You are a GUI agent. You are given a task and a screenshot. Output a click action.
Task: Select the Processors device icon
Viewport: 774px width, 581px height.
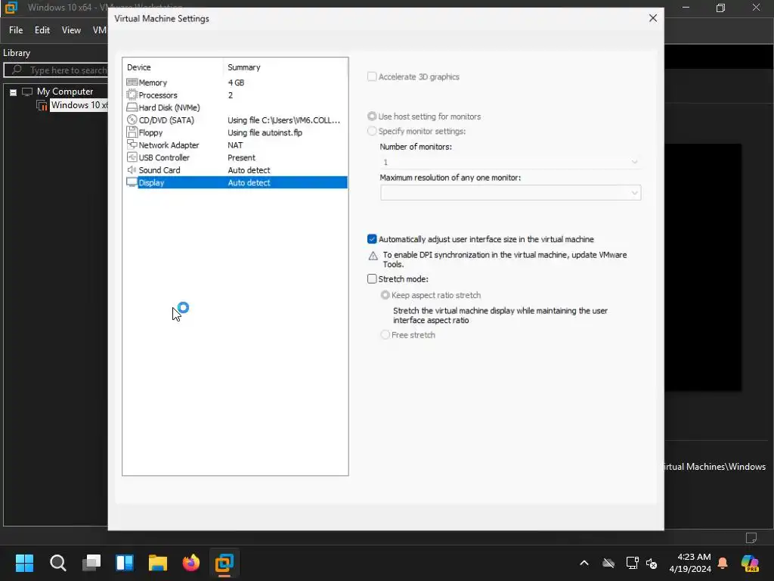[x=132, y=95]
